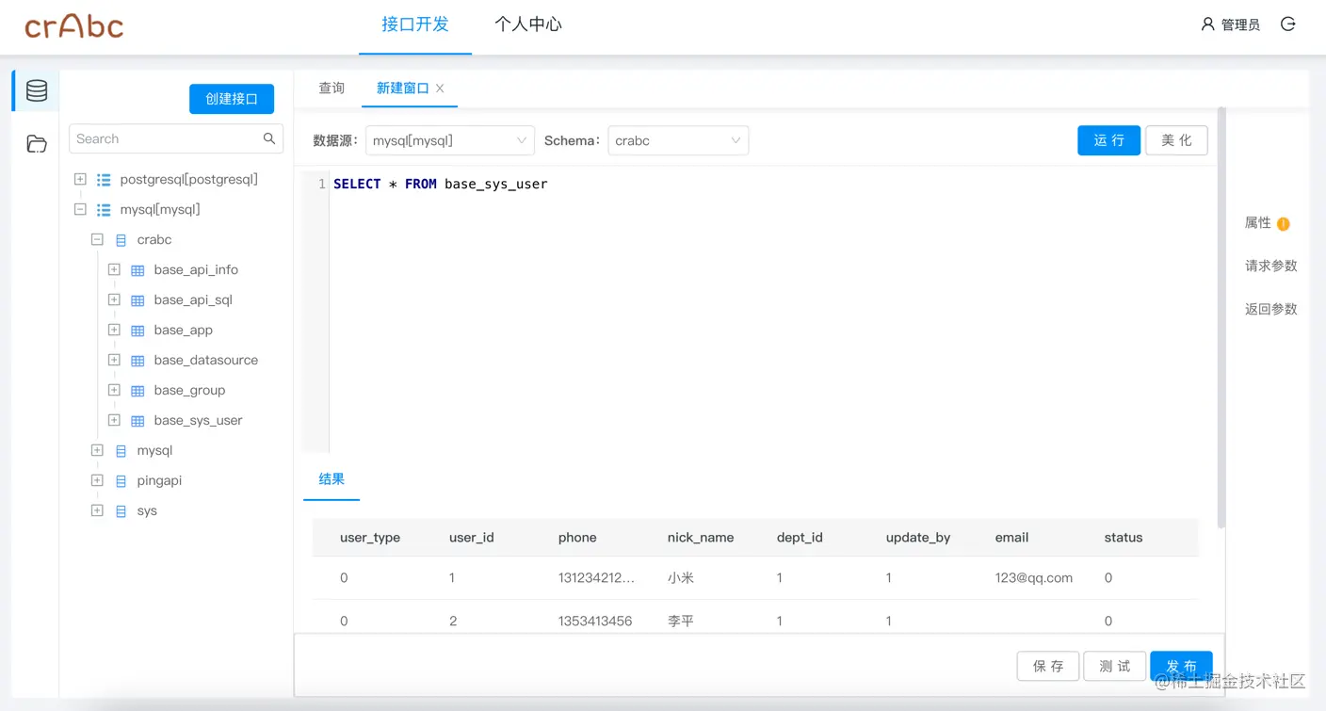Click the base_app table icon
Screen dimensions: 1326x711
pos(137,331)
